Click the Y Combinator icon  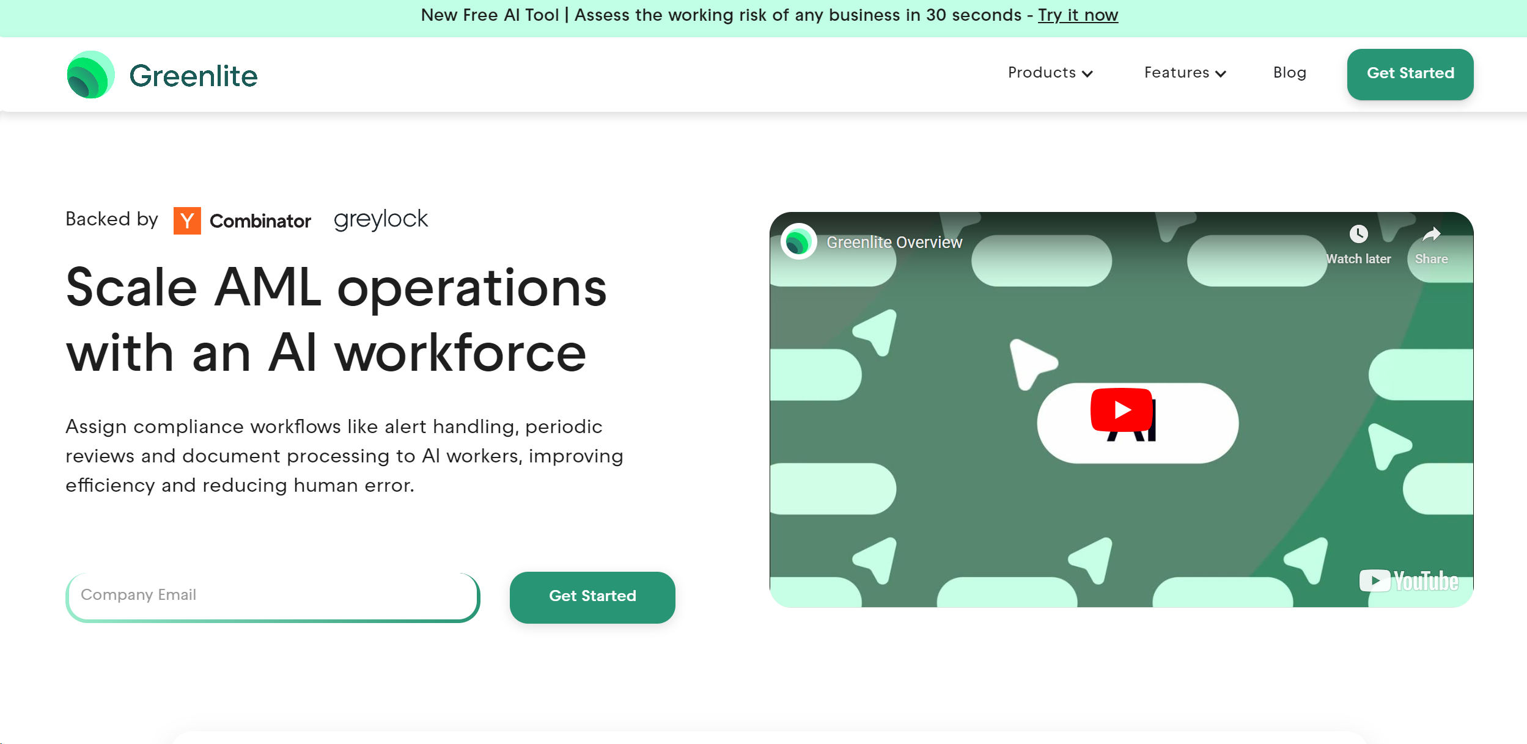click(186, 221)
